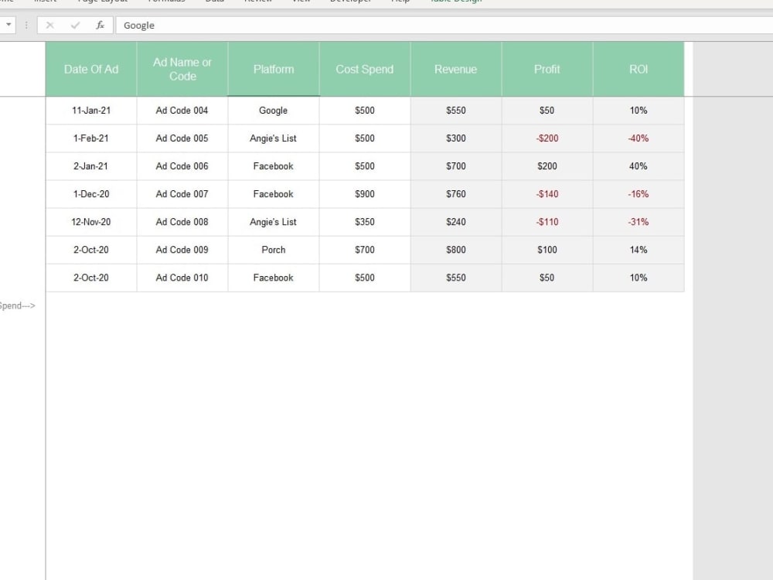773x580 pixels.
Task: Click the $700 cost spend for Ad Code 009
Action: point(365,250)
